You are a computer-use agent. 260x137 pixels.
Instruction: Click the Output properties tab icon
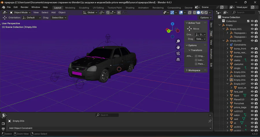point(3,129)
